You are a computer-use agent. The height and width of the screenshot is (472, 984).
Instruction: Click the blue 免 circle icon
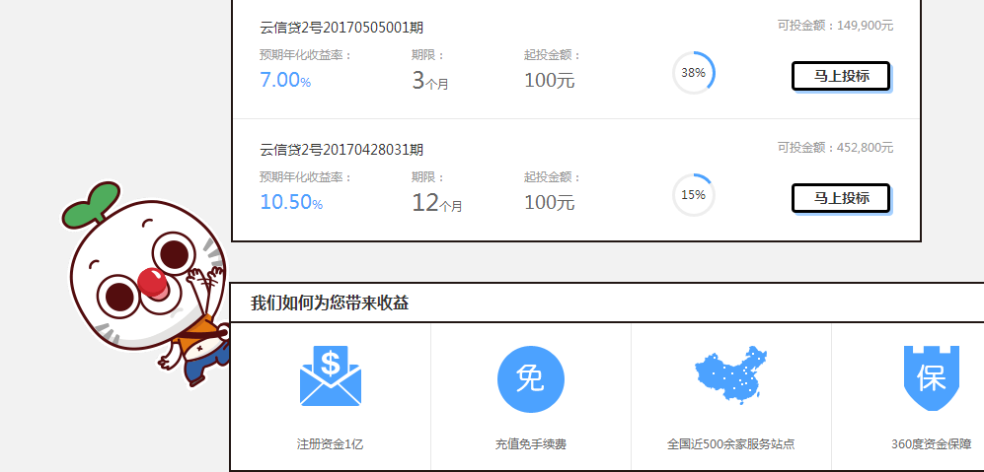point(531,379)
